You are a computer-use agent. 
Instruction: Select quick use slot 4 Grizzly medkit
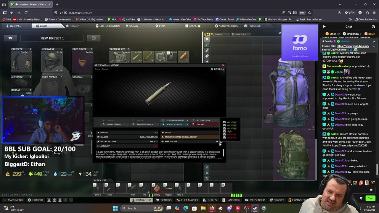pyautogui.click(x=157, y=188)
